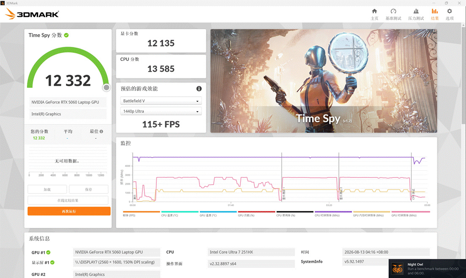Click 在线比较结果 compare online button
Image resolution: width=466 pixels, height=278 pixels.
click(x=68, y=200)
